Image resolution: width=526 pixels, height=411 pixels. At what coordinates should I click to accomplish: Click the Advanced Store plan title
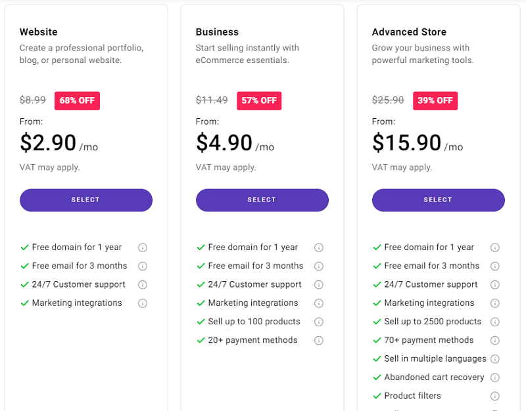click(x=409, y=32)
